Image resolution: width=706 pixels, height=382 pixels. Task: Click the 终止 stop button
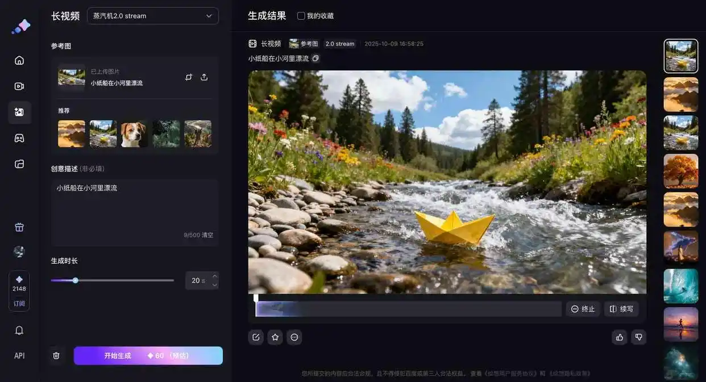click(x=583, y=309)
